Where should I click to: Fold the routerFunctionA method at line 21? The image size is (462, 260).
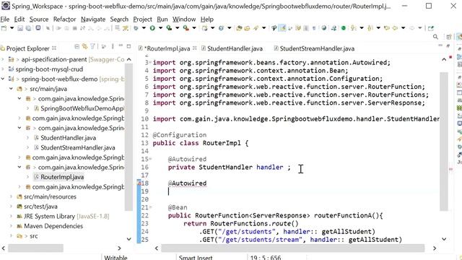click(x=150, y=207)
